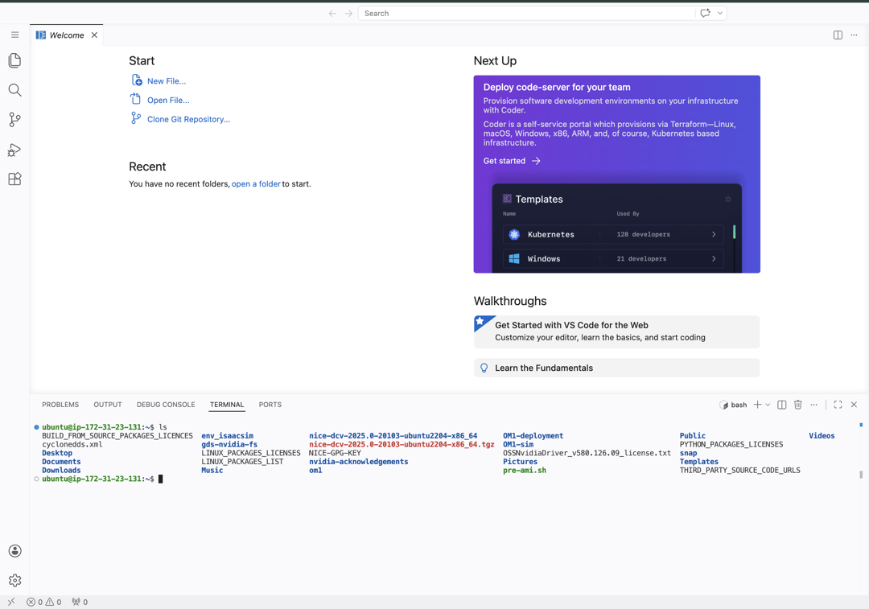
Task: Click the Search command center field
Action: pyautogui.click(x=526, y=14)
